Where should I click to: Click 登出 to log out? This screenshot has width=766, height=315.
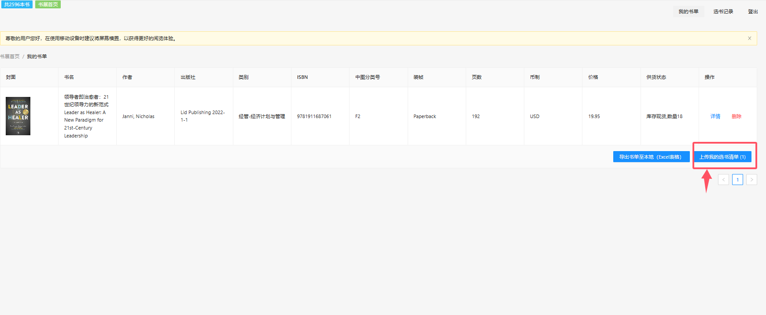click(x=753, y=11)
